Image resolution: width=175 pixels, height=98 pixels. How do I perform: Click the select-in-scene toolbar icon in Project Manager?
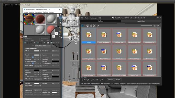(x=94, y=26)
